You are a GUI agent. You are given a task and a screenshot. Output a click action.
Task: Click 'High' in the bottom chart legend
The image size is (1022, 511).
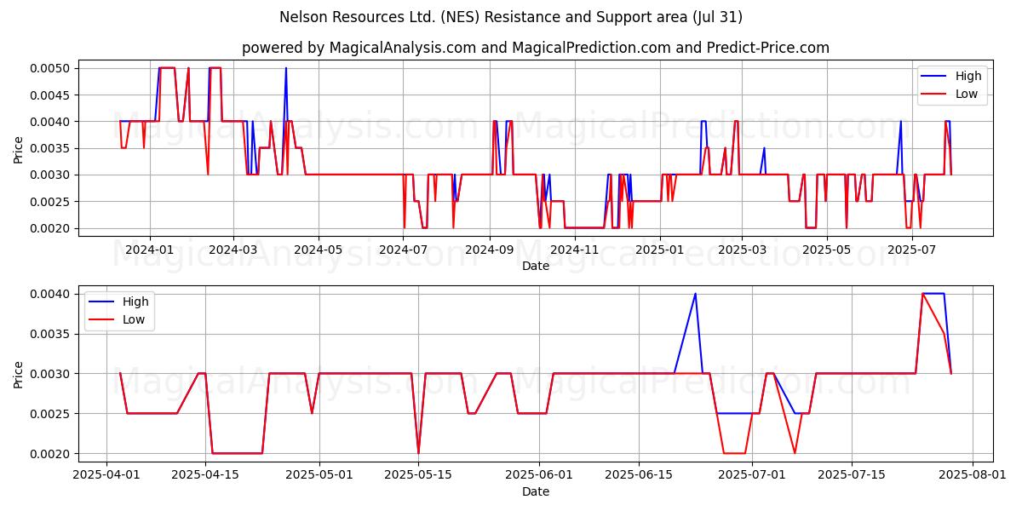pyautogui.click(x=135, y=301)
